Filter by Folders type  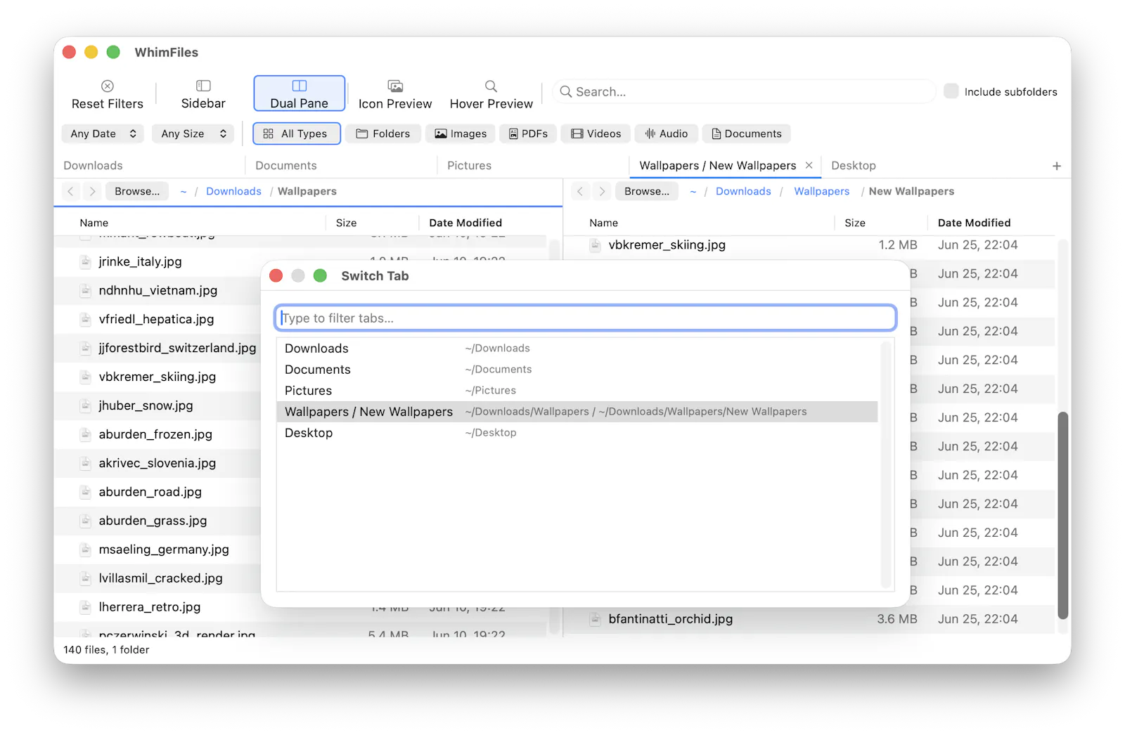coord(383,134)
